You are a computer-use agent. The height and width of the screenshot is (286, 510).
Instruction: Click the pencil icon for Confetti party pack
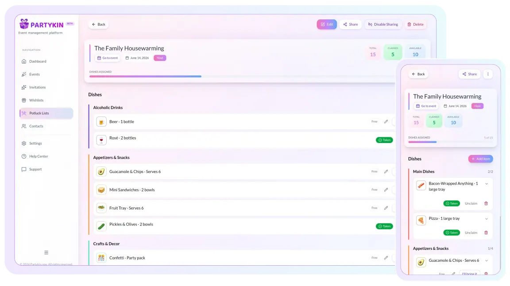(386, 258)
